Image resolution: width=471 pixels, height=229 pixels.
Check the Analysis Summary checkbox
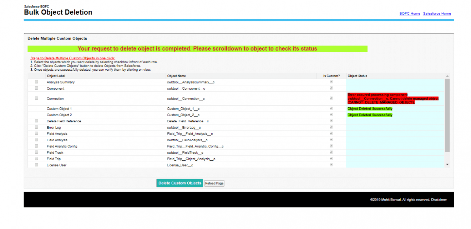[36, 82]
